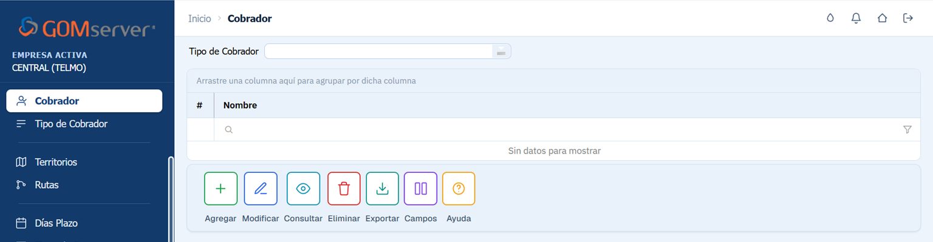Click the CENTRAL (TELMO) company name

point(49,68)
